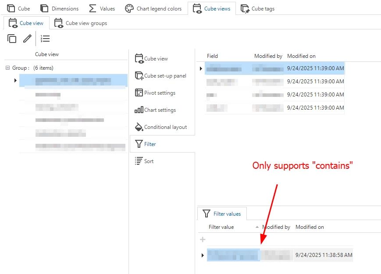The image size is (381, 274).
Task: Click the edit pencil icon
Action: pyautogui.click(x=27, y=39)
